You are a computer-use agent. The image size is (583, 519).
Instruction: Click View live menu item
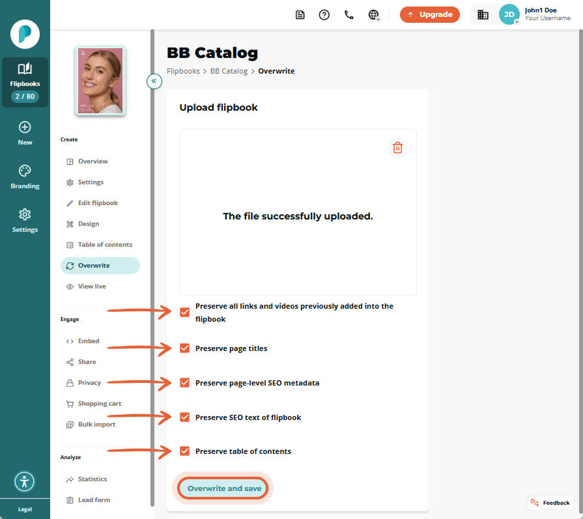100,287
